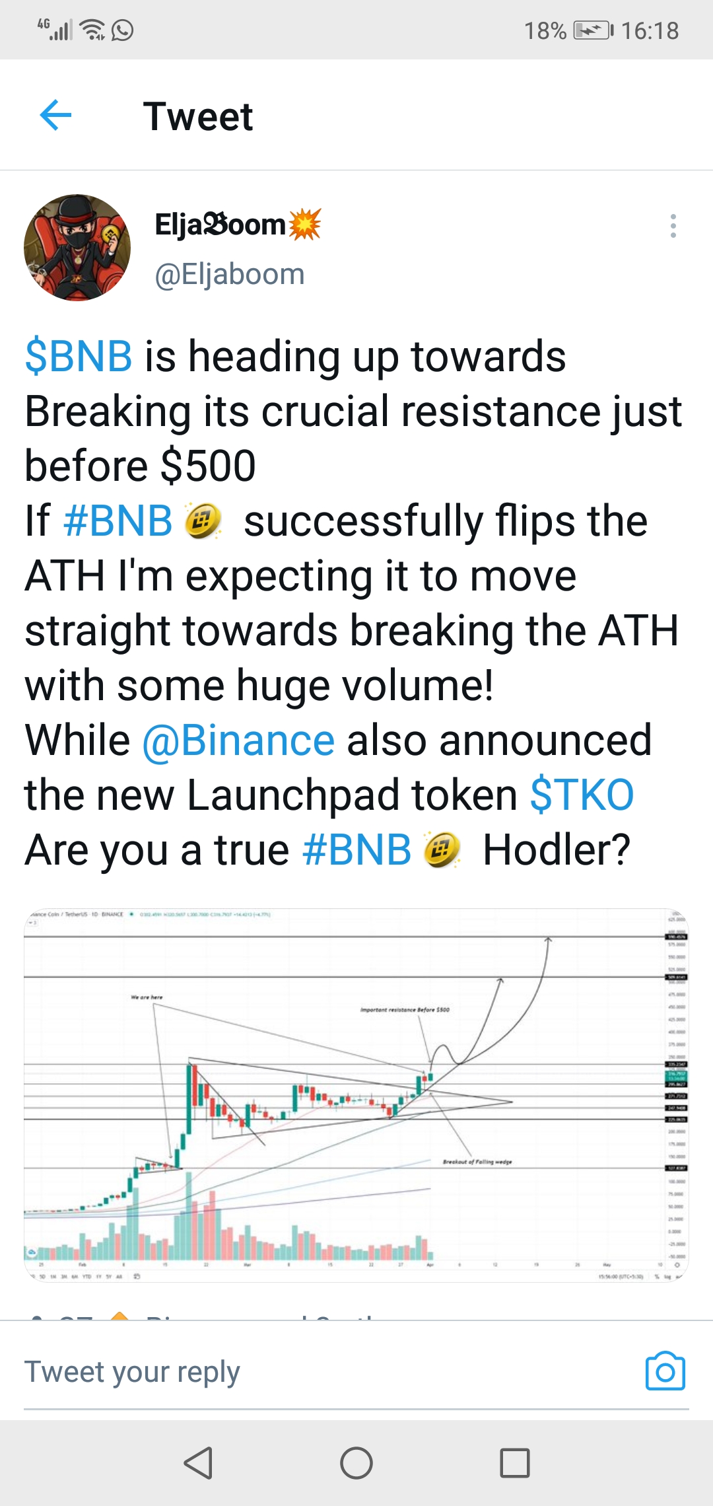Tap the $TKO cashtag link

(582, 795)
